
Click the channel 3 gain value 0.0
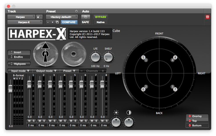click(x=50, y=117)
